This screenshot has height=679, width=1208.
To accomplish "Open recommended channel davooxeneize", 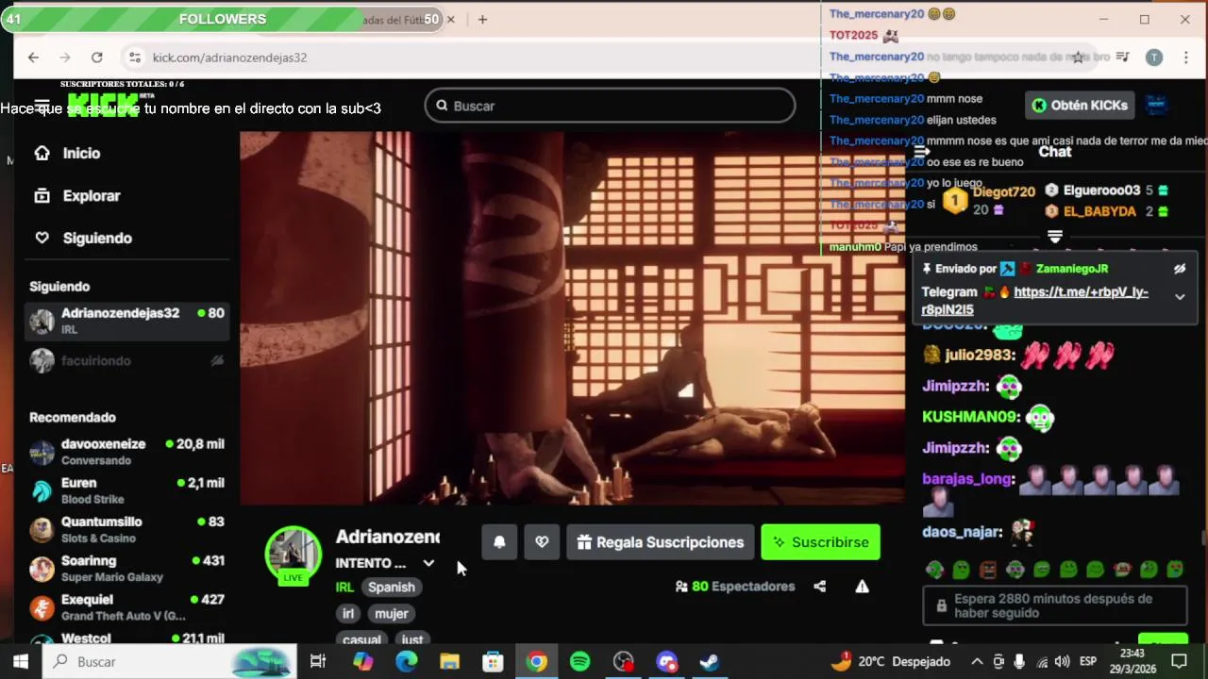I will 126,452.
